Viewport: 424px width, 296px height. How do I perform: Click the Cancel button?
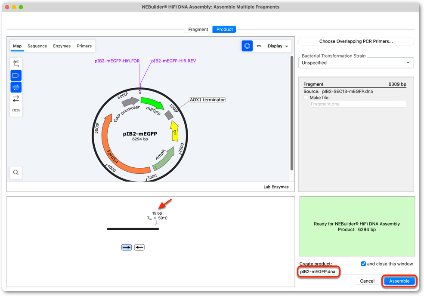[367, 281]
